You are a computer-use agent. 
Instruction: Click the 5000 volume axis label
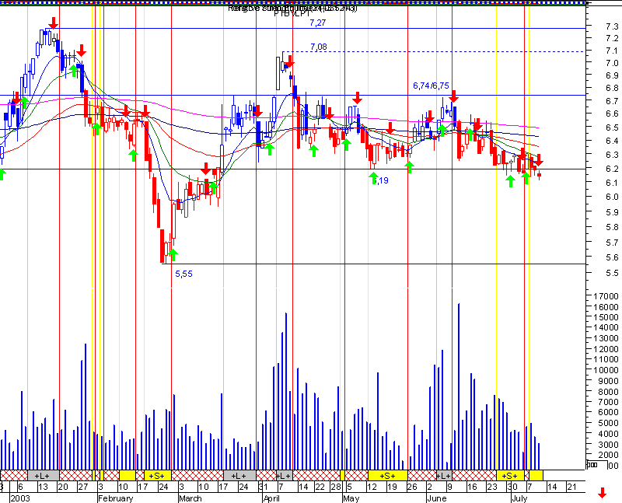click(x=608, y=423)
